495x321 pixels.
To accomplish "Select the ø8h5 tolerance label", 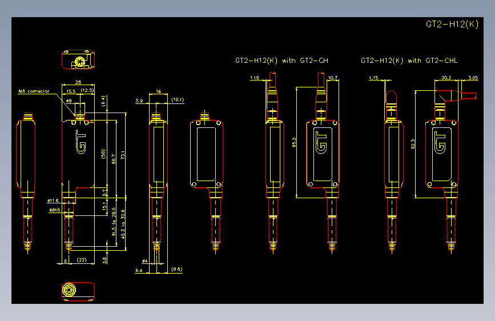I will tap(55, 210).
